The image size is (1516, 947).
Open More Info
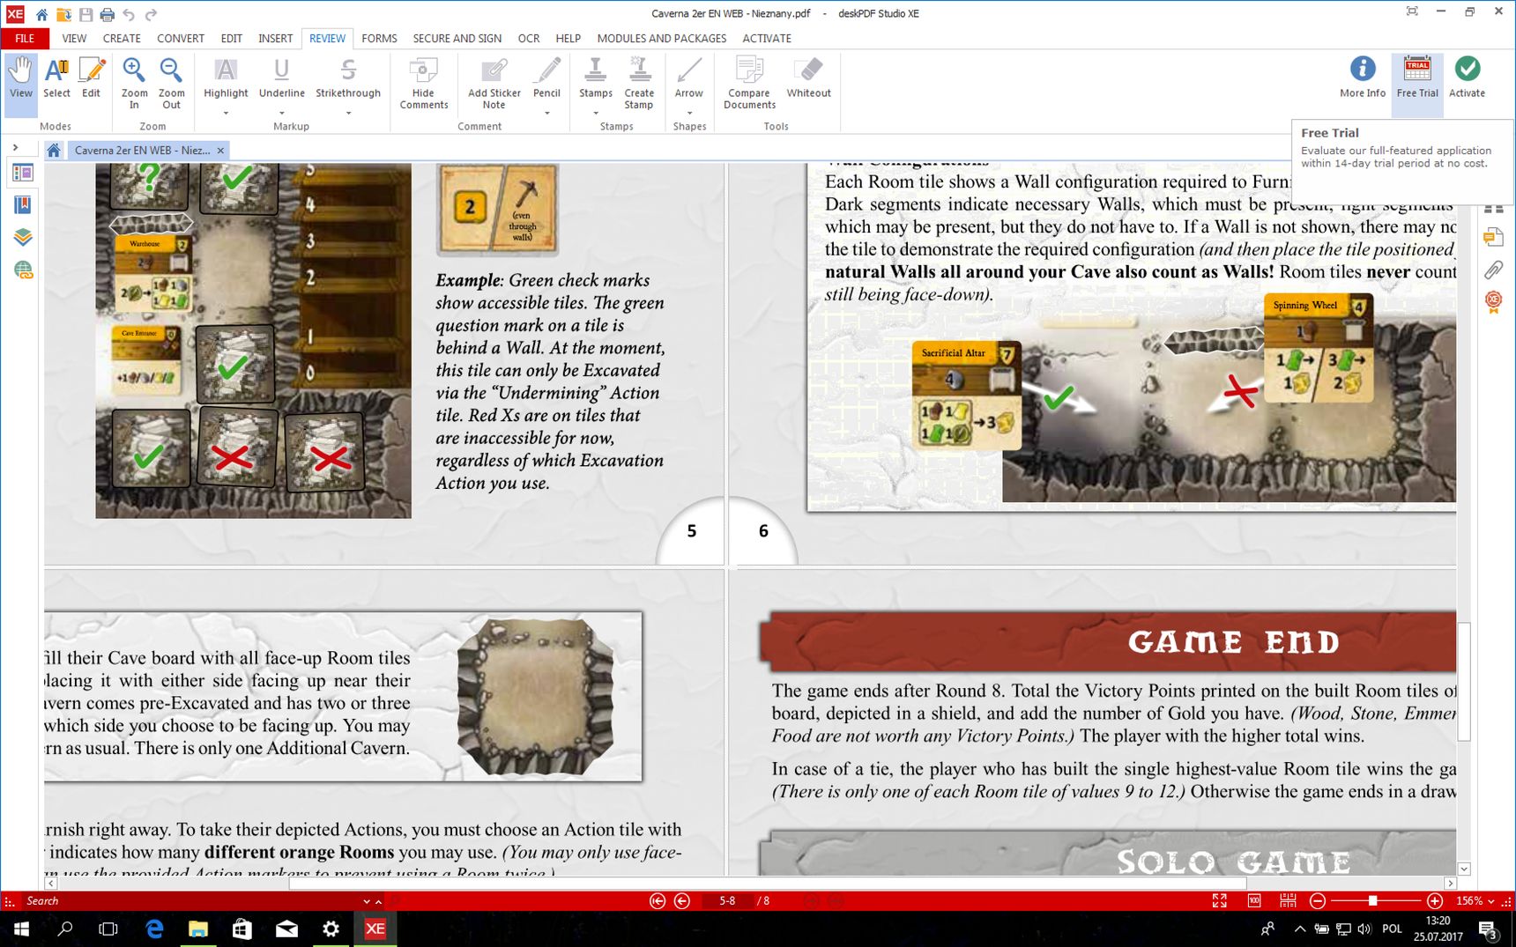point(1363,78)
